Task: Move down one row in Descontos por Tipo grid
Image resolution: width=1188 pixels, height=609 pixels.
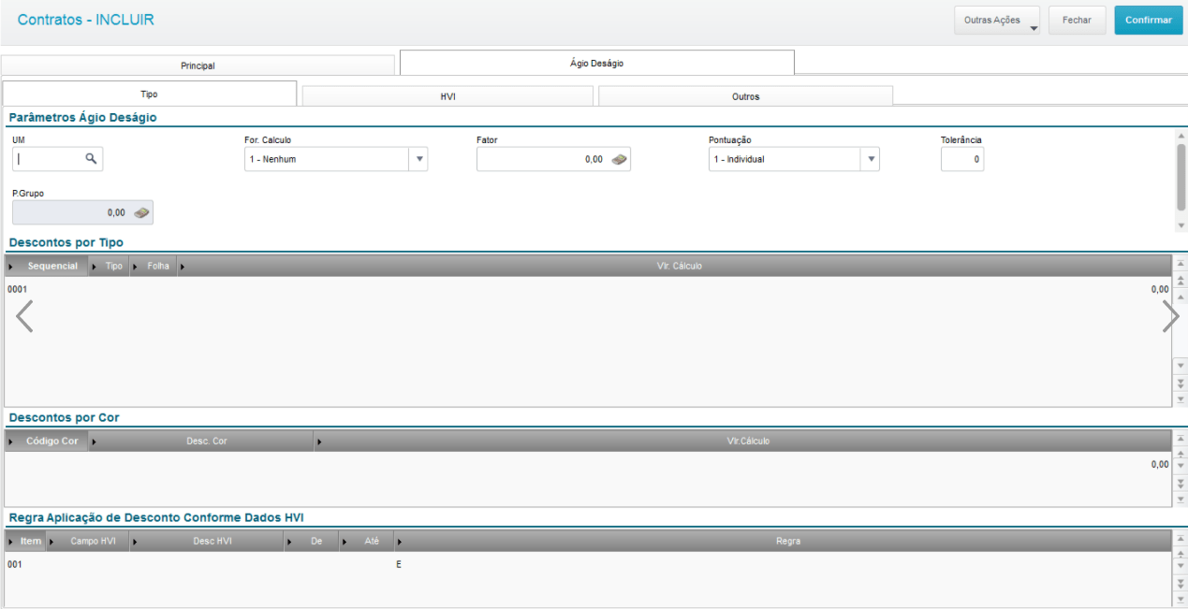Action: [x=1181, y=366]
